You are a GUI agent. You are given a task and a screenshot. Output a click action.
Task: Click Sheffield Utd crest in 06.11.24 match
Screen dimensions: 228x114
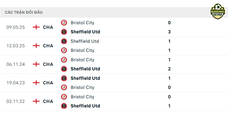click(64, 69)
